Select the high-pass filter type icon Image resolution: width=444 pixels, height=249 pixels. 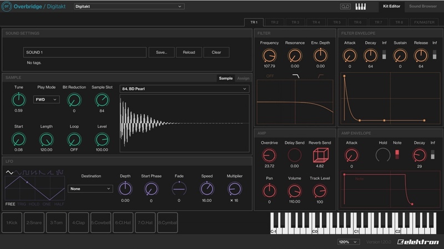point(320,75)
